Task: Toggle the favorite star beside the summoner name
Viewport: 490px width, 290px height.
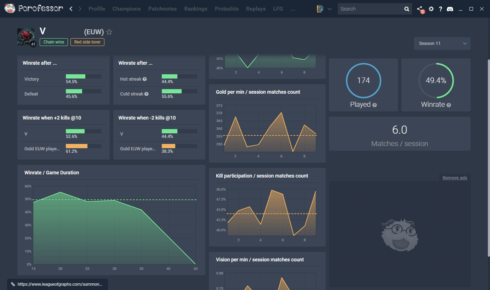Action: point(109,32)
